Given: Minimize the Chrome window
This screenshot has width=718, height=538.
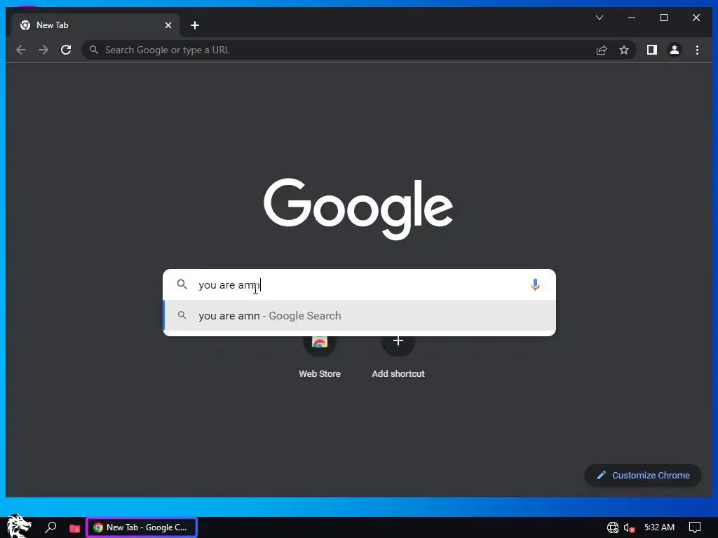Looking at the screenshot, I should (632, 18).
